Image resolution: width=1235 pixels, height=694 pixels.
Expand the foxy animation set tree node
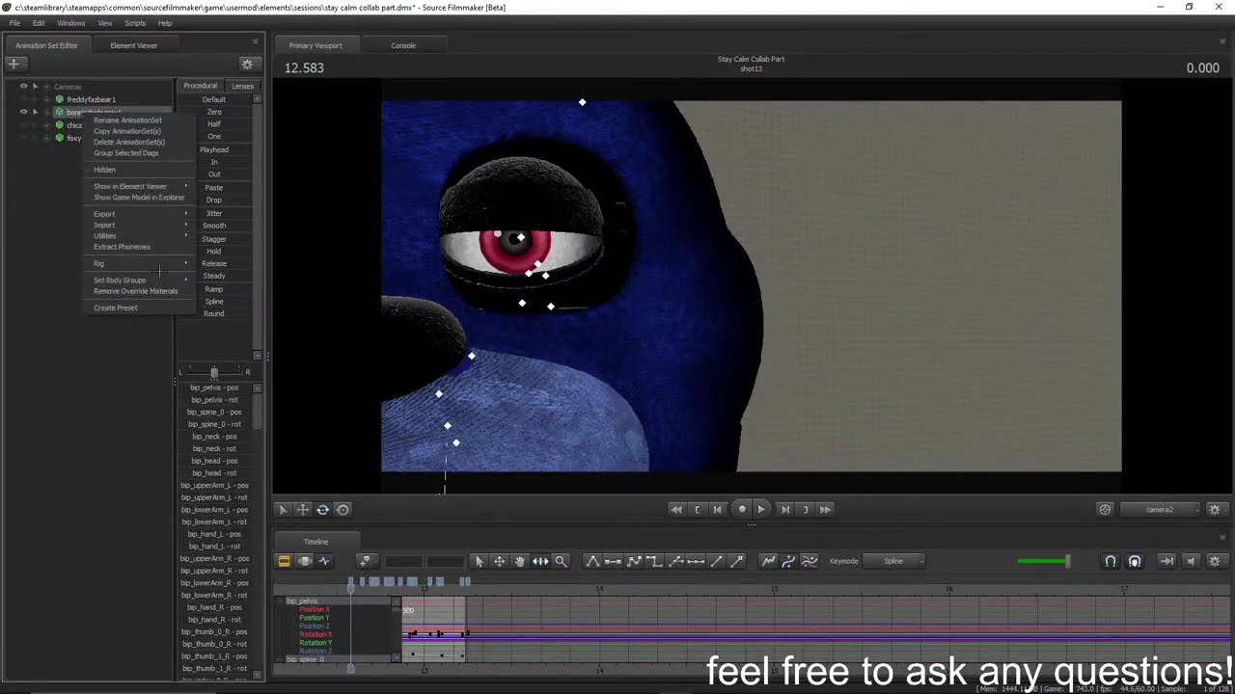point(47,138)
